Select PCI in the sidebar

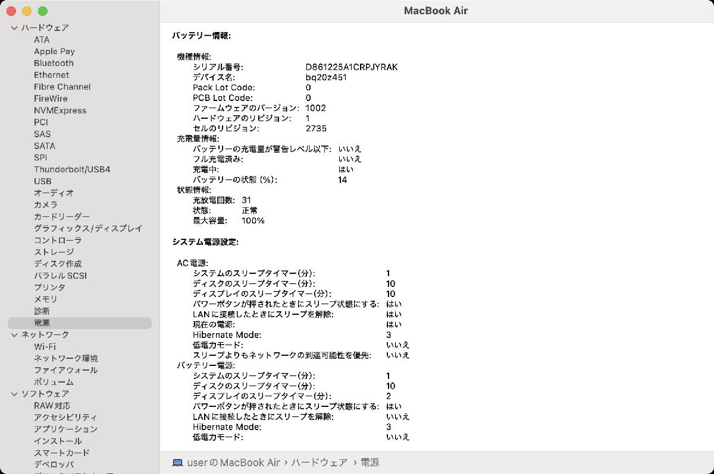tap(41, 122)
